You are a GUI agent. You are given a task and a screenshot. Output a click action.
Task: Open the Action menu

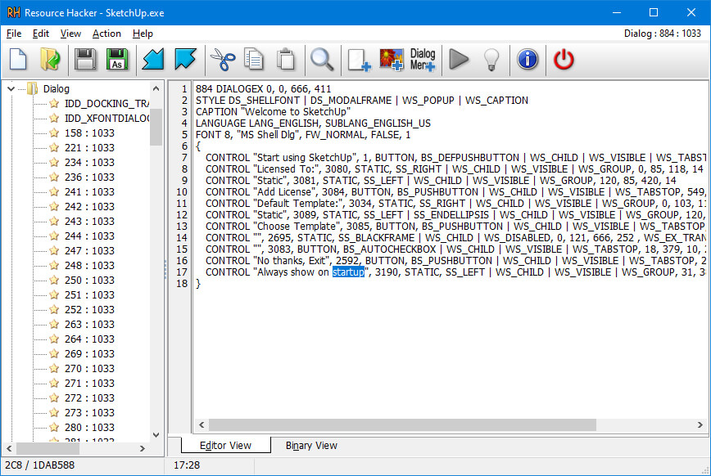(x=106, y=34)
